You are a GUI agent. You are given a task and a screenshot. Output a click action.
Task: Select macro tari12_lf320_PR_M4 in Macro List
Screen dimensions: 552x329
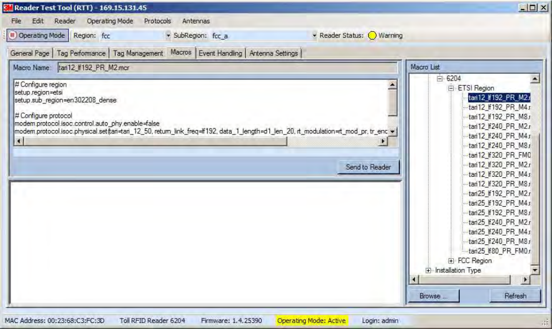coord(499,175)
